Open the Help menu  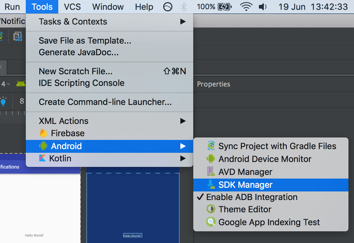(x=144, y=7)
